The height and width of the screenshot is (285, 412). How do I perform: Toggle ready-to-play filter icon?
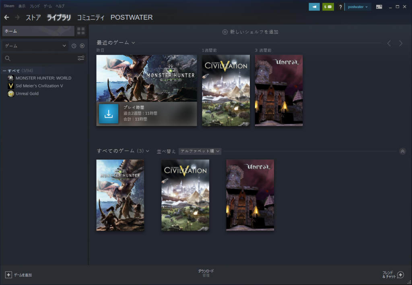pos(82,46)
